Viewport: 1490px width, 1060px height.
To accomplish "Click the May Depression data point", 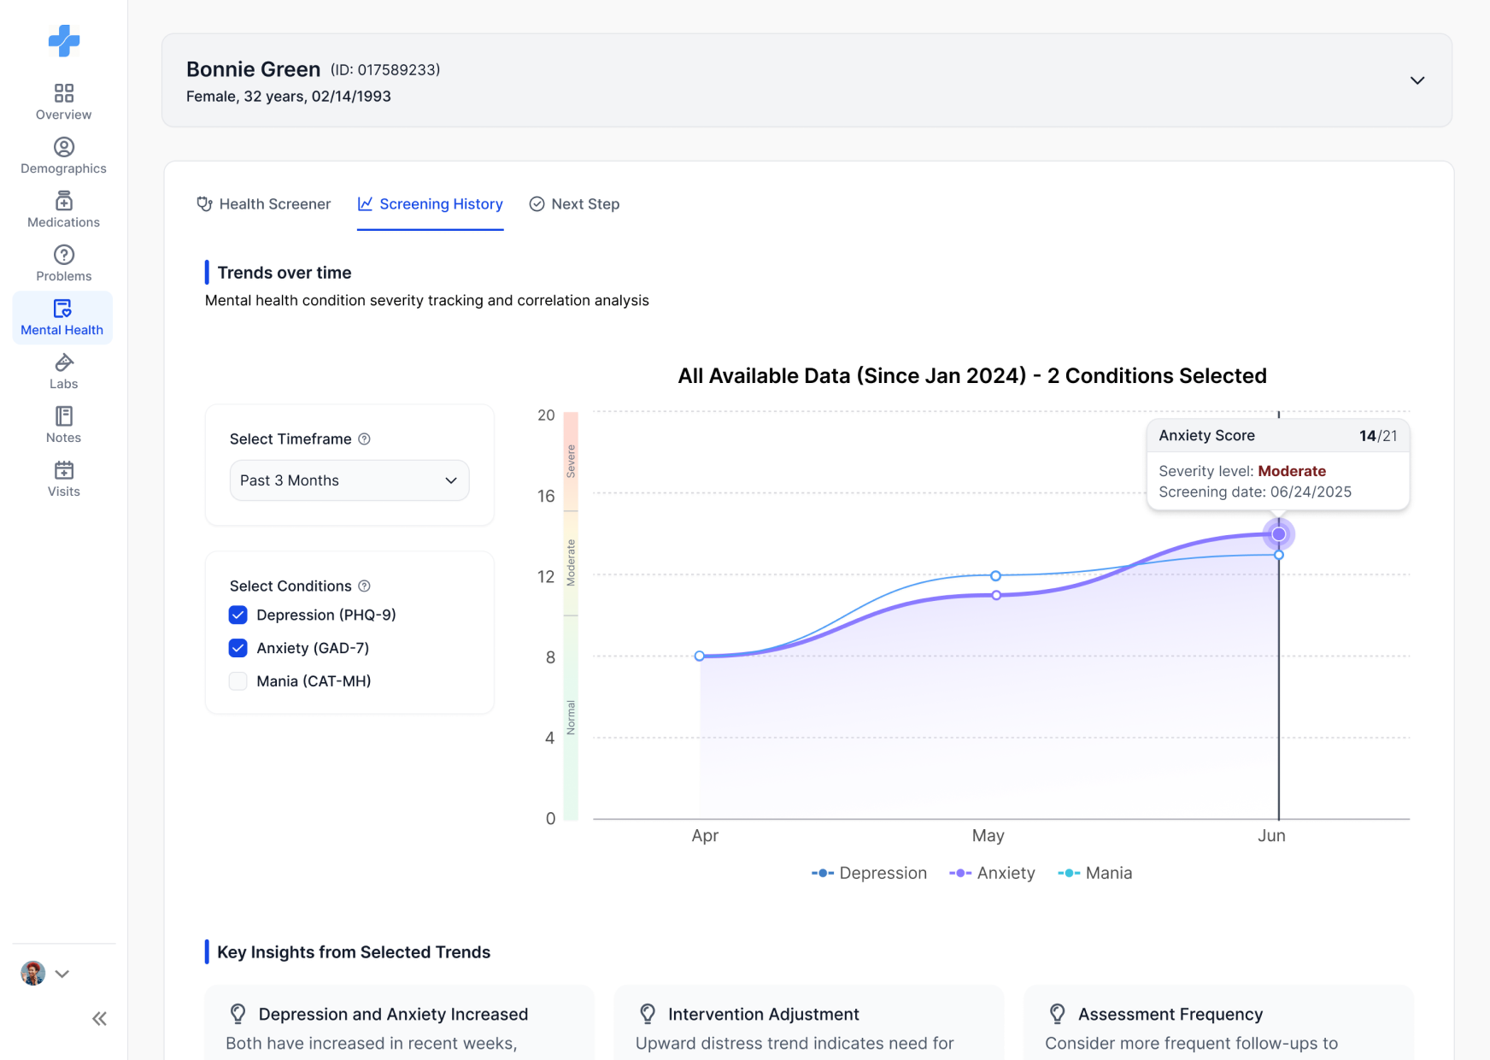I will pos(995,575).
